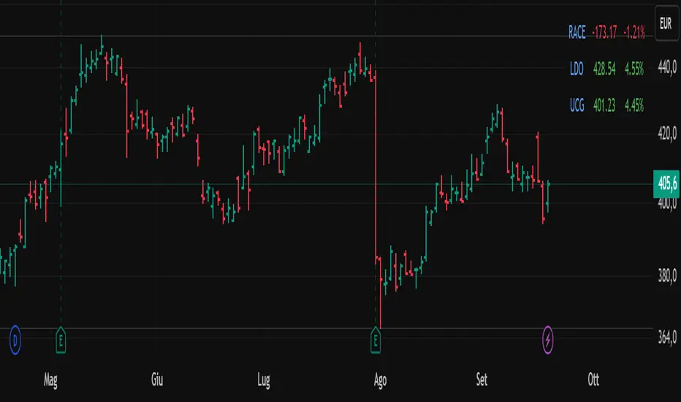Click the Set month label on time axis

(x=482, y=380)
